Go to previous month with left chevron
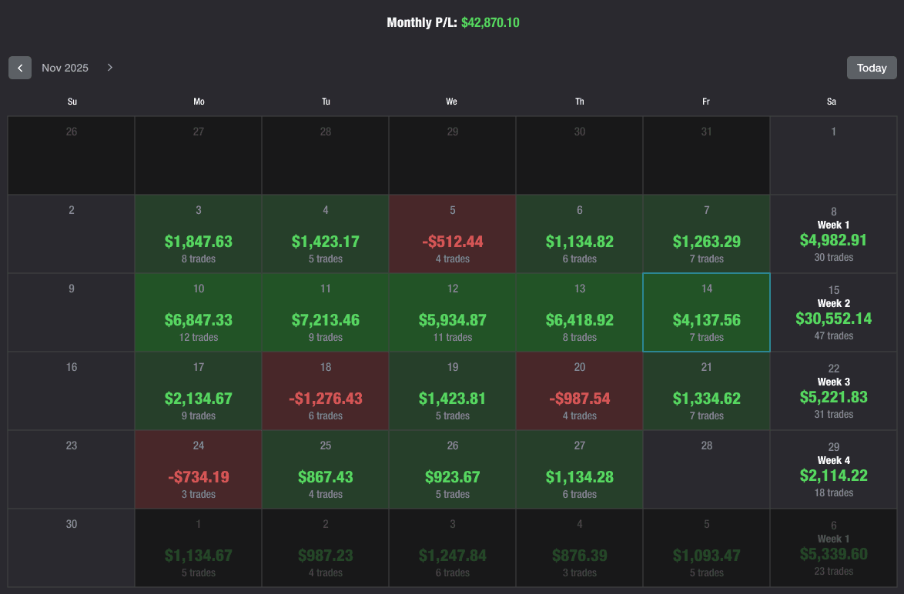Image resolution: width=904 pixels, height=594 pixels. pos(19,68)
